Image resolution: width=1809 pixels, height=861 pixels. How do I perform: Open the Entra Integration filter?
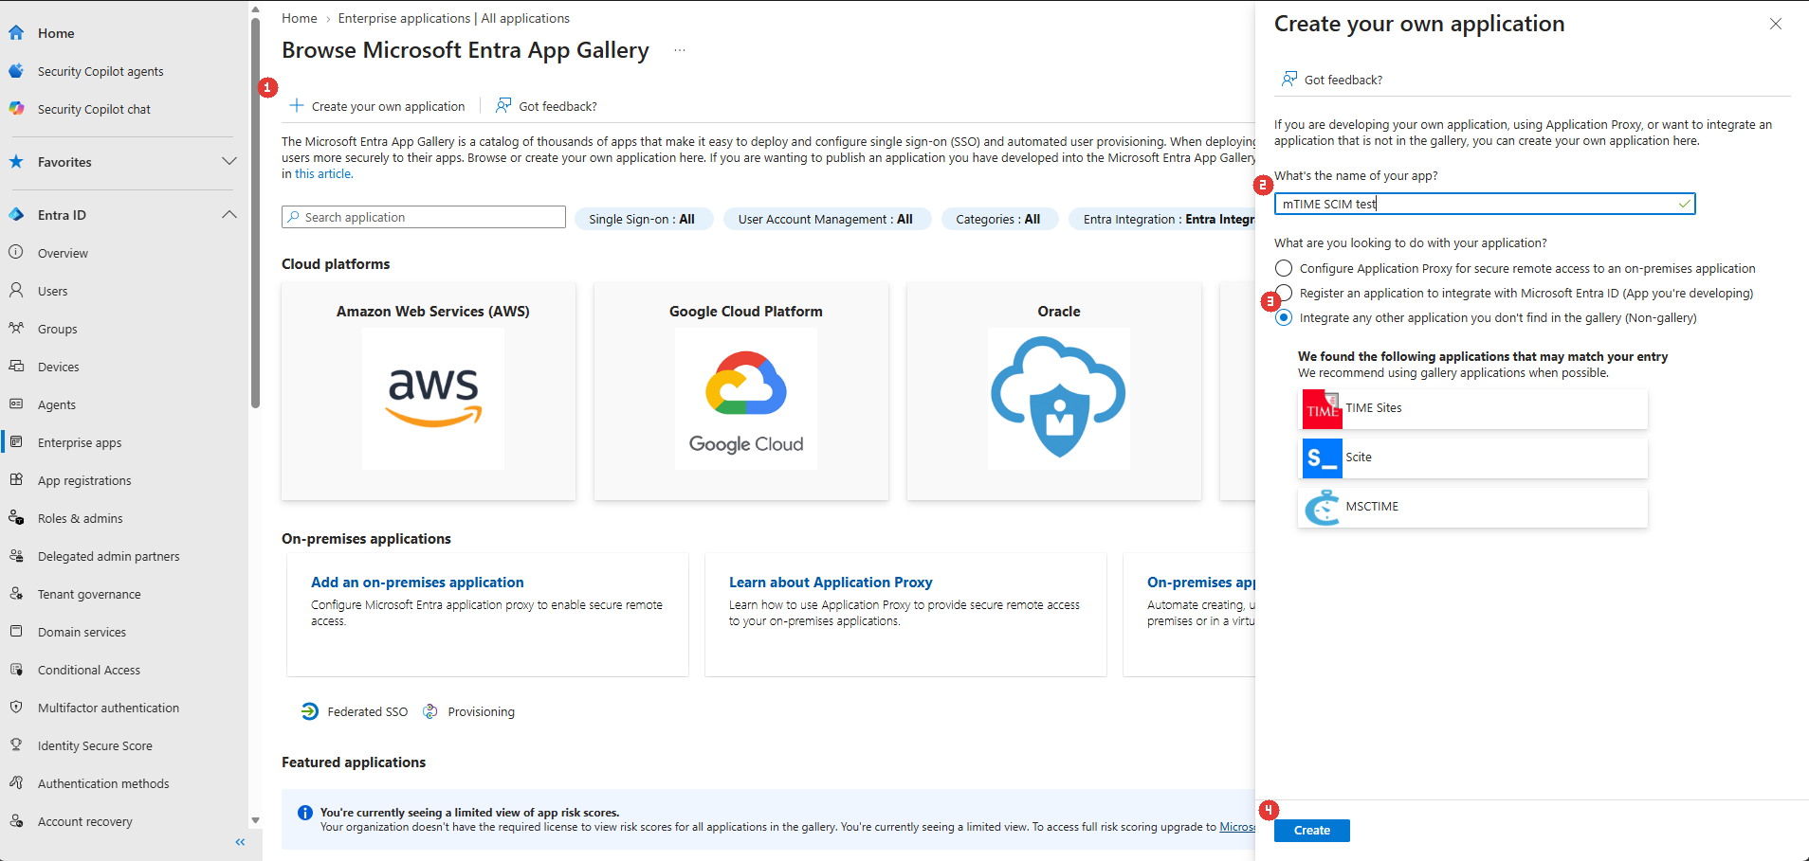pos(1162,219)
